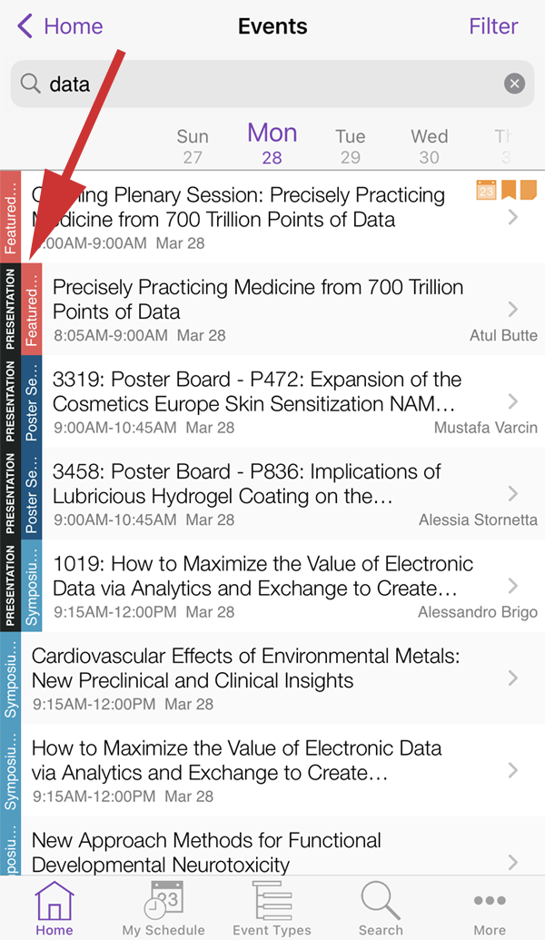
Task: Open the Filter options
Action: (493, 26)
